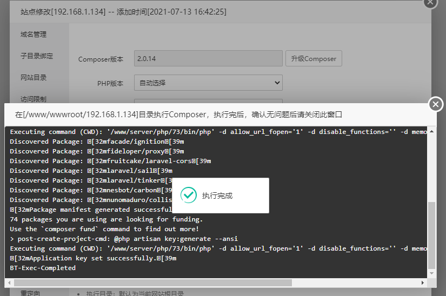Click the 升级Composer button
This screenshot has width=446, height=296.
pyautogui.click(x=314, y=58)
